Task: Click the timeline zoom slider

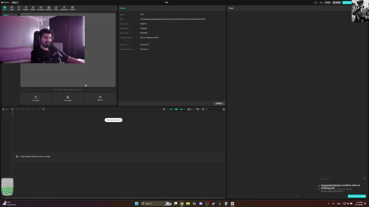Action: 214,109
